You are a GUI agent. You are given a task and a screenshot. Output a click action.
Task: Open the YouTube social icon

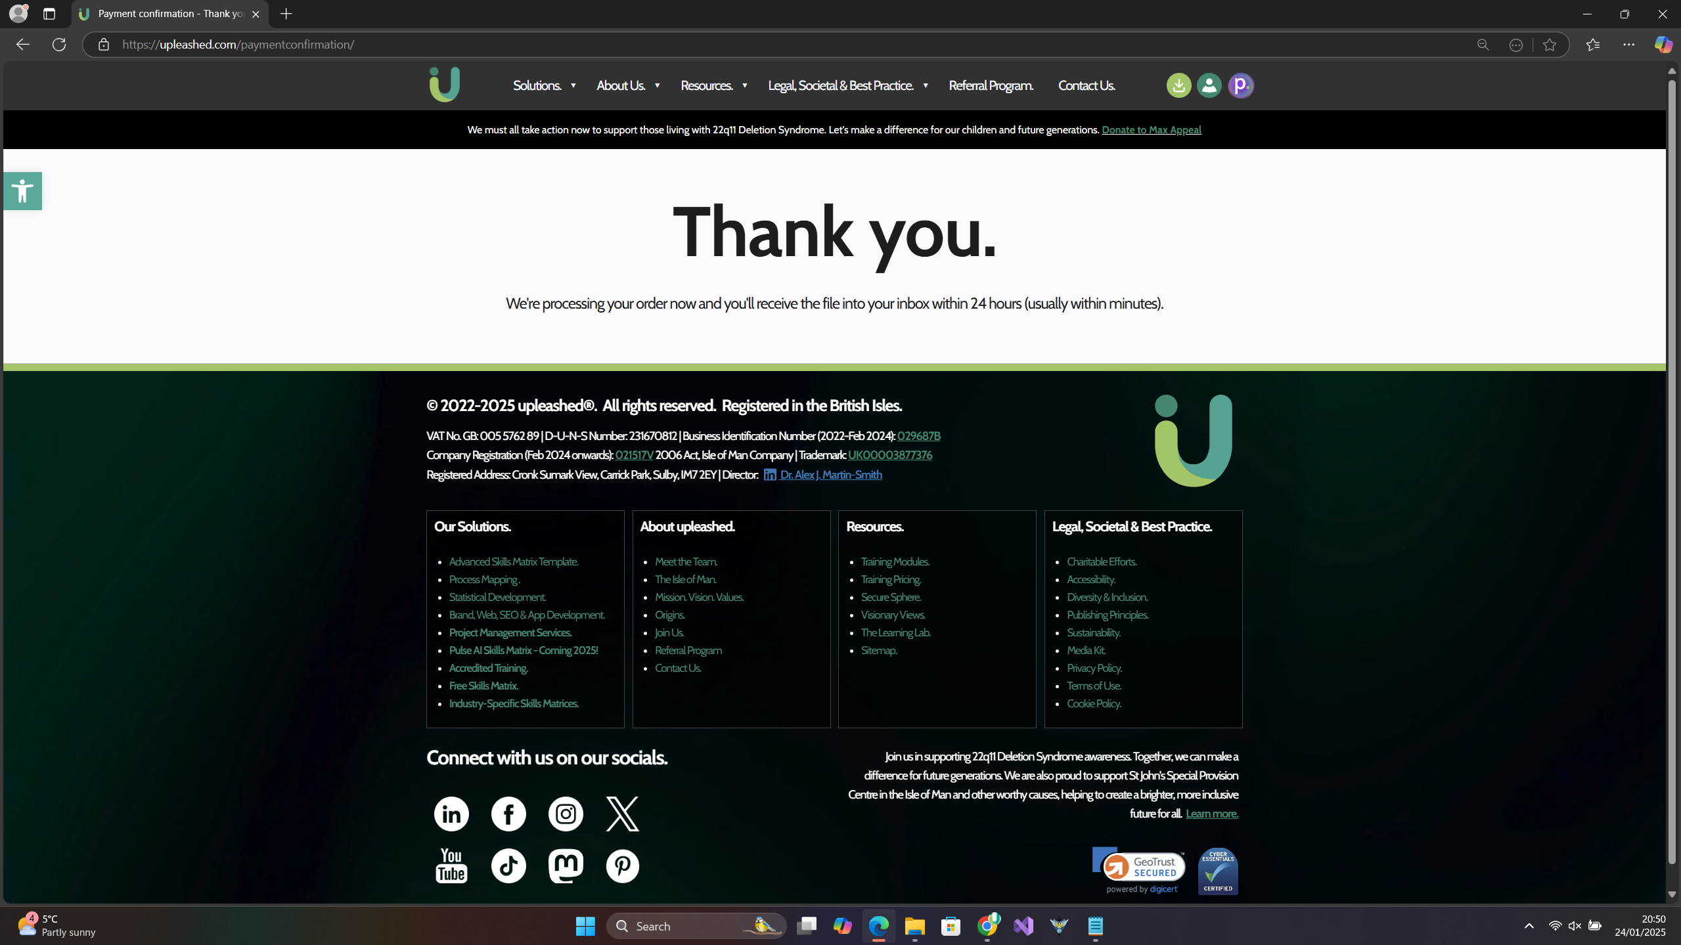[x=451, y=866]
